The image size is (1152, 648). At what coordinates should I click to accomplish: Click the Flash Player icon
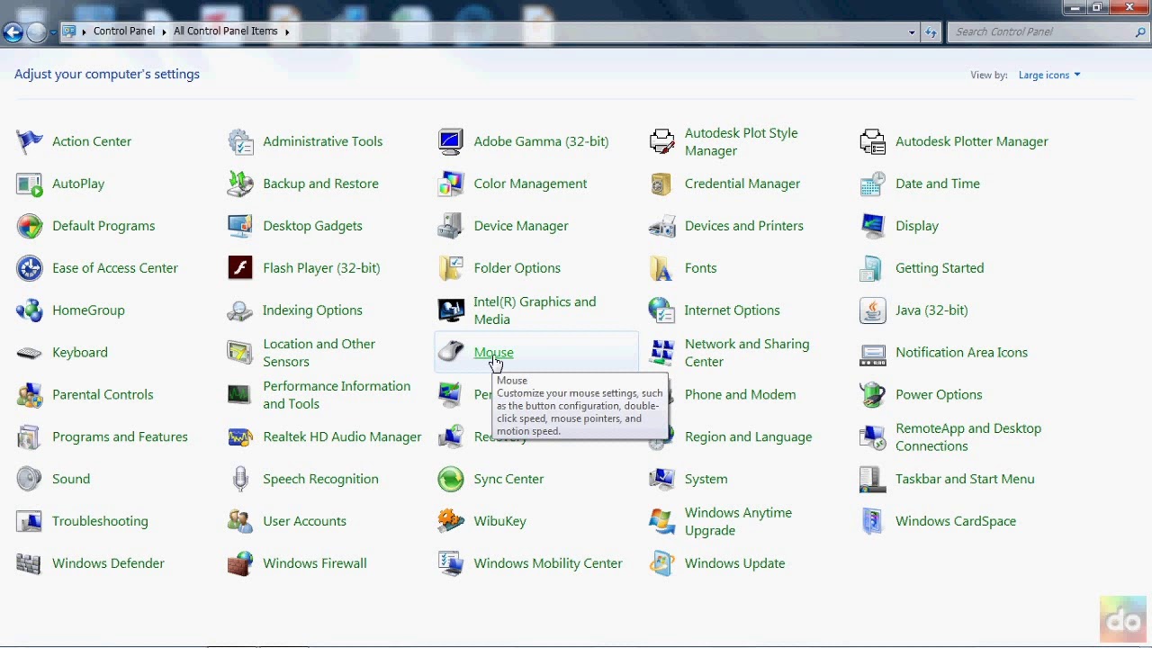tap(240, 268)
